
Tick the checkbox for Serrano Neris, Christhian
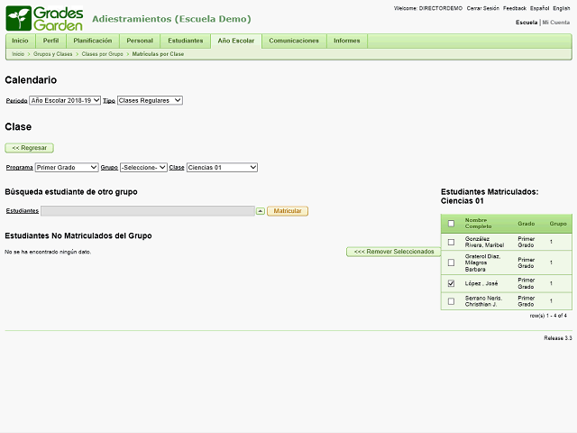point(451,301)
